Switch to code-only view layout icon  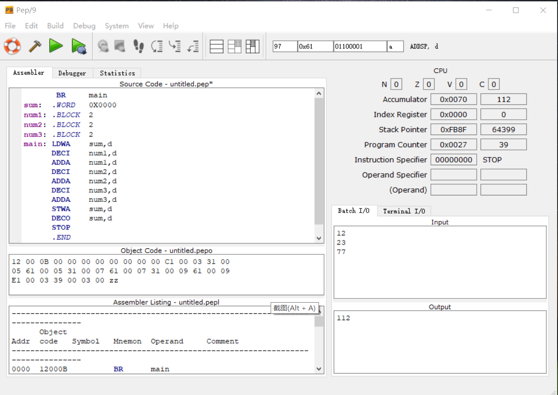[217, 46]
